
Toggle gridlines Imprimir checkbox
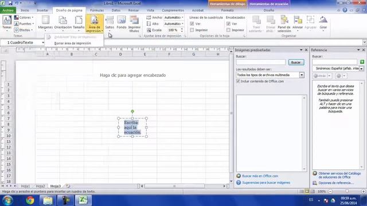click(x=192, y=30)
